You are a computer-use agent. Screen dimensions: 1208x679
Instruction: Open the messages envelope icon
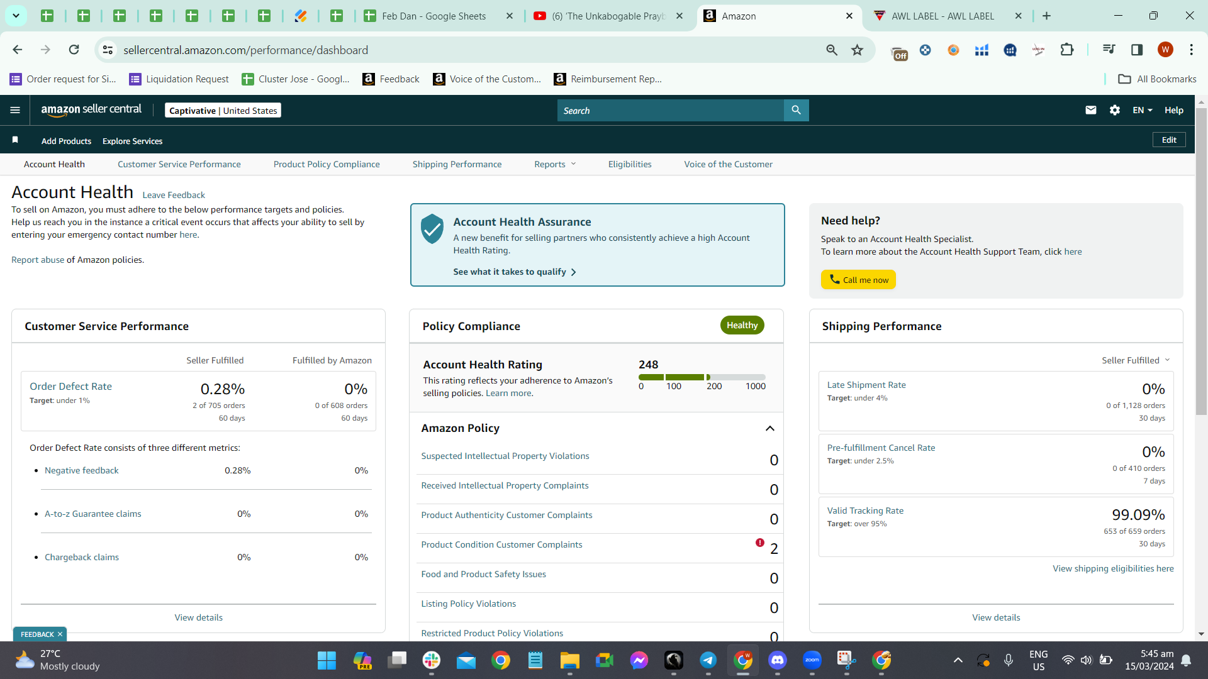pos(1091,110)
